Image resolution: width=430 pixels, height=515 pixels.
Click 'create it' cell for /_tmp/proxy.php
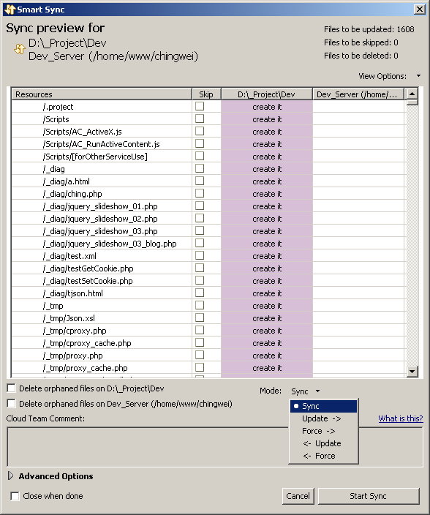[267, 356]
